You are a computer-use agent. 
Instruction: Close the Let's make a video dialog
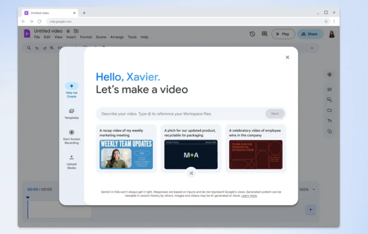point(287,57)
